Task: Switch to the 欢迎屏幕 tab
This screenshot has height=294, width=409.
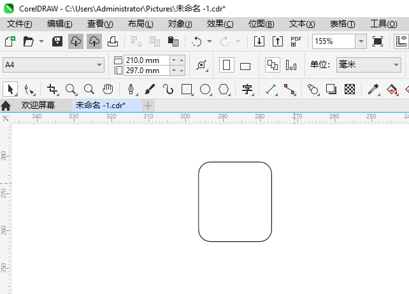Action: [38, 105]
